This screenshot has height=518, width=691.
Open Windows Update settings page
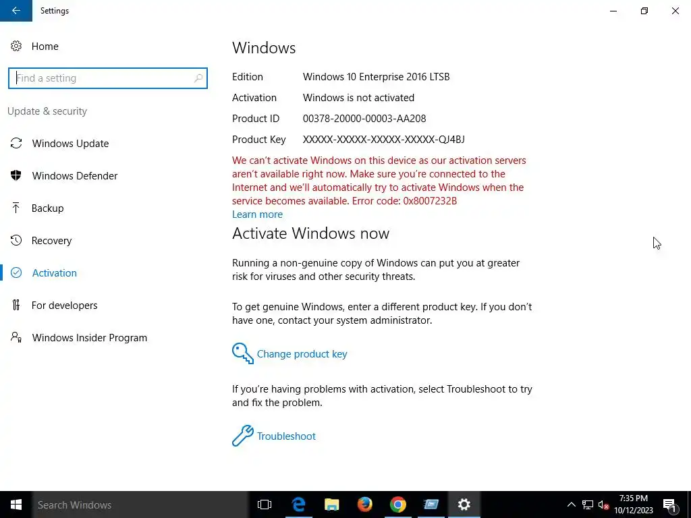70,143
